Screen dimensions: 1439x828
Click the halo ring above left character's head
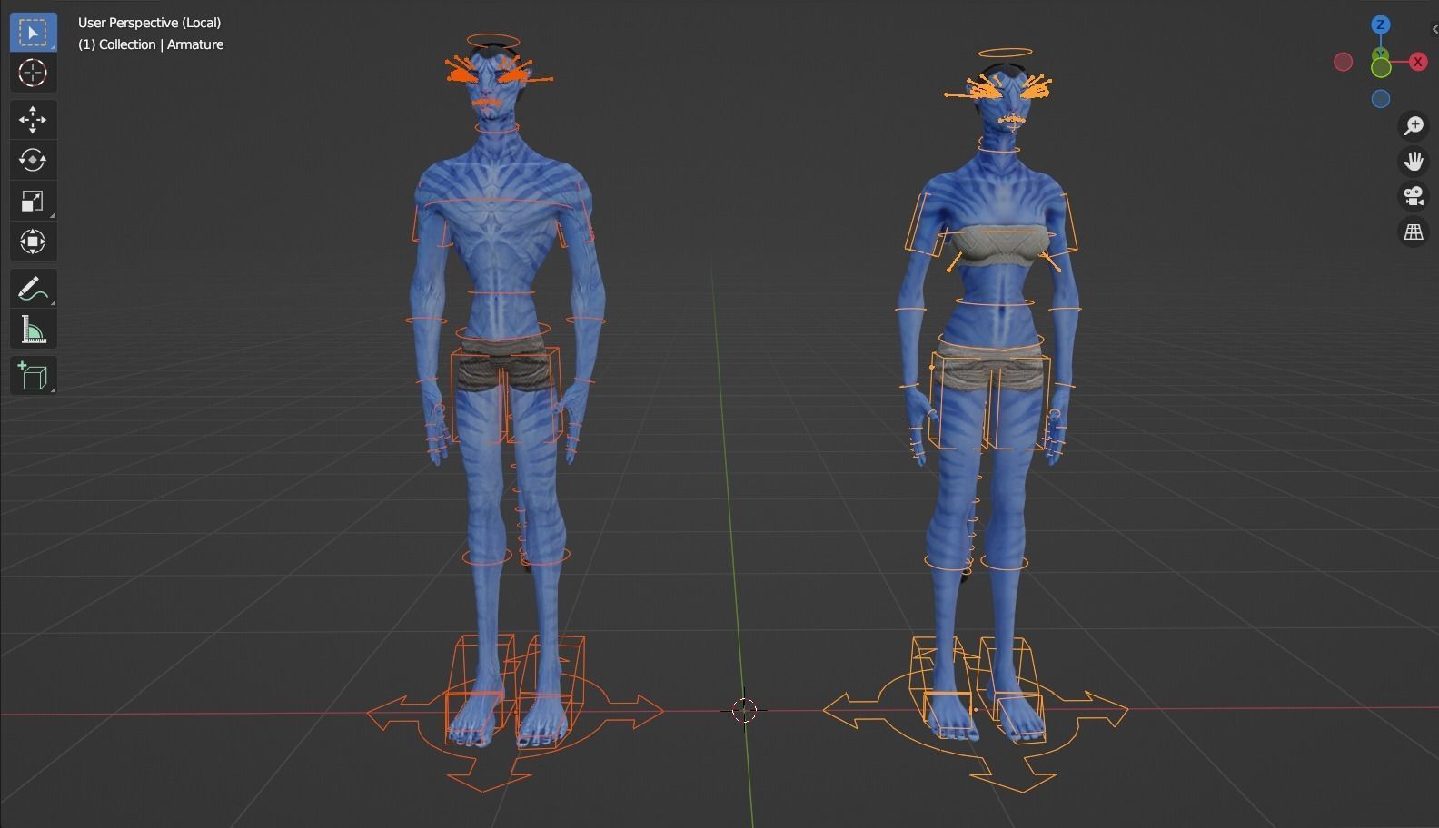(x=493, y=41)
